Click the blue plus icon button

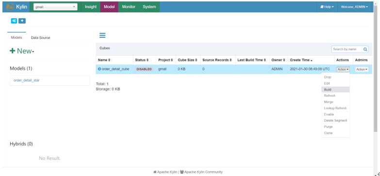tap(22, 21)
